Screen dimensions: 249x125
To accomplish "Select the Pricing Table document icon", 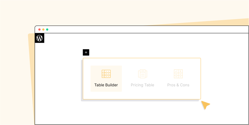I will (143, 74).
